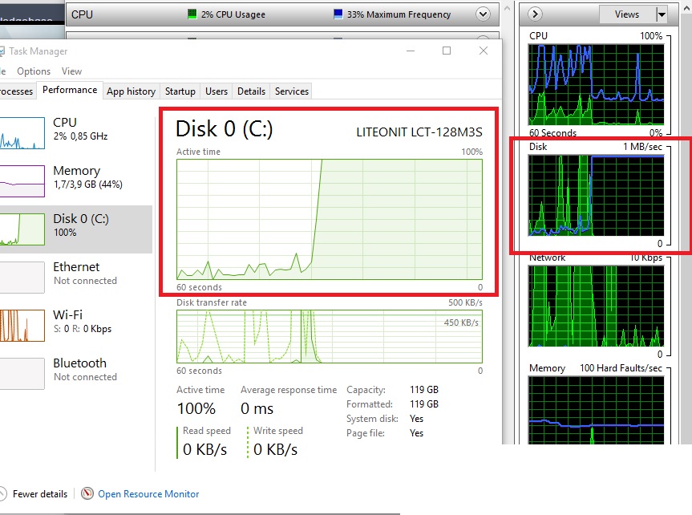Image resolution: width=692 pixels, height=515 pixels.
Task: Click the Disk graph in Resource Monitor
Action: point(597,197)
